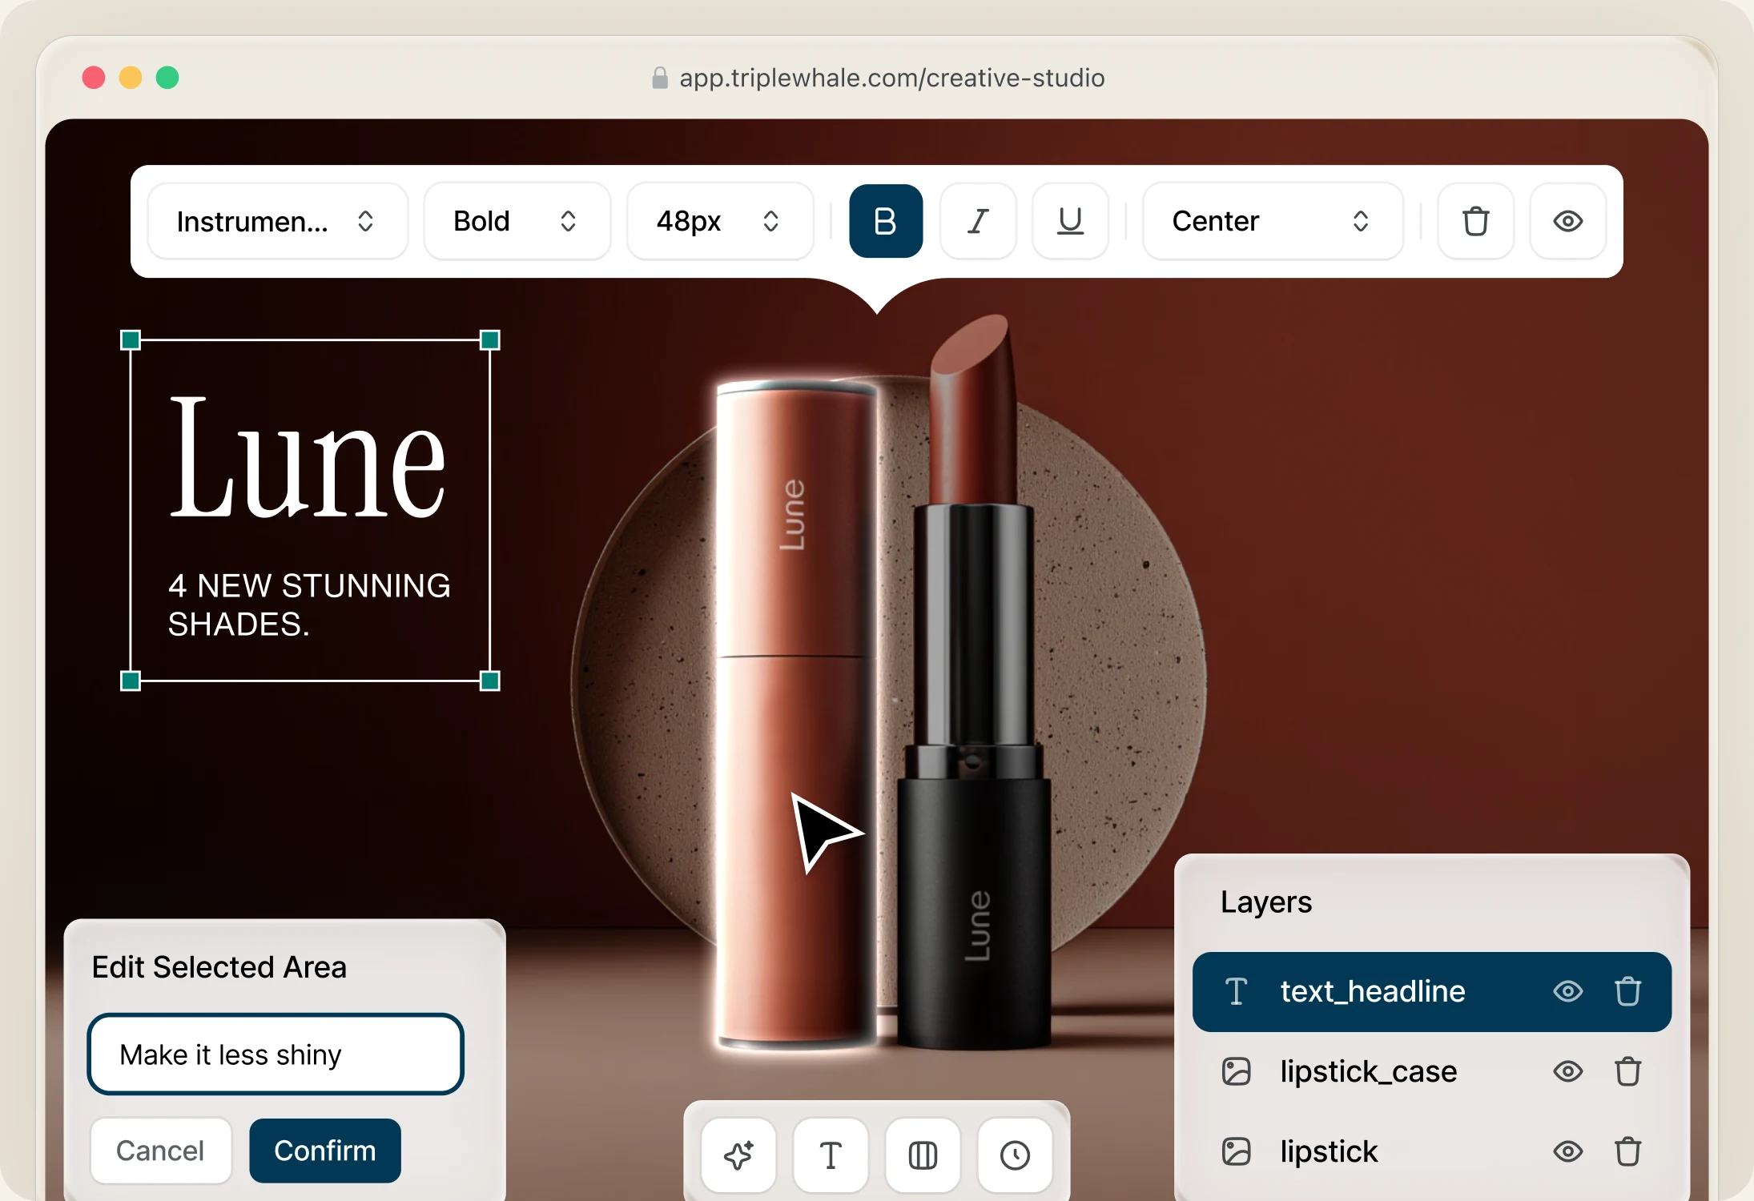Image resolution: width=1754 pixels, height=1201 pixels.
Task: Click the '4 NEW STUNNING SHADES.' subtitle text
Action: click(x=309, y=605)
